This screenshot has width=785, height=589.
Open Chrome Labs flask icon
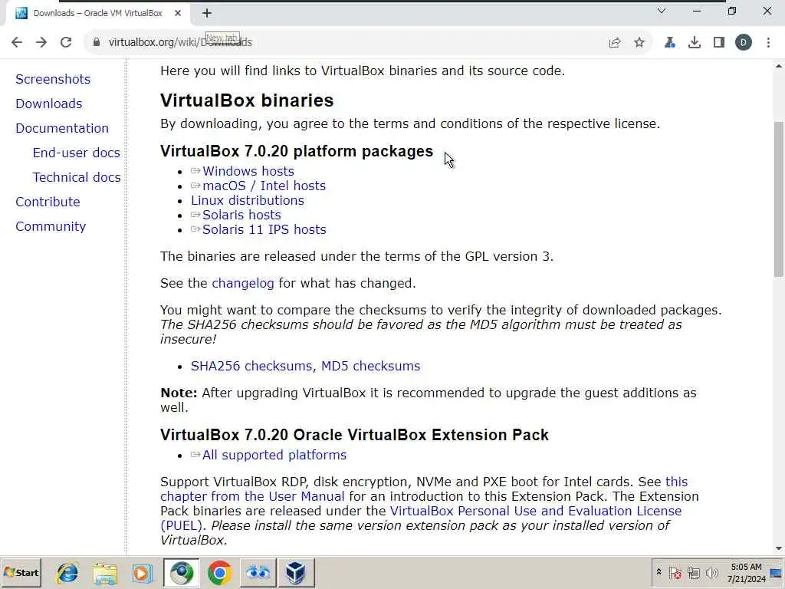[x=669, y=43]
